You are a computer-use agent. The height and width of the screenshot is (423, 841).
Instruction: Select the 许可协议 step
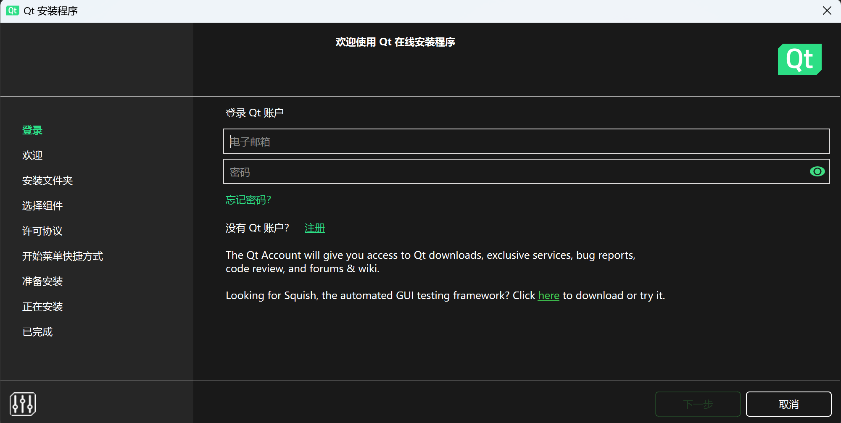42,231
